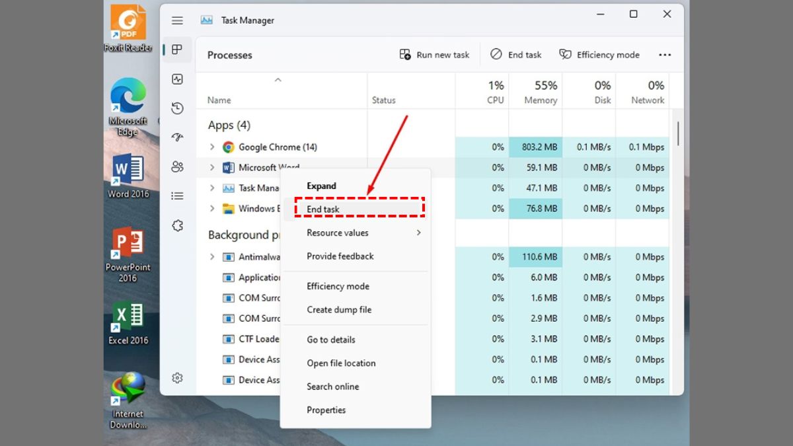The image size is (793, 446).
Task: Select the 47.1 MB memory cell
Action: 536,188
